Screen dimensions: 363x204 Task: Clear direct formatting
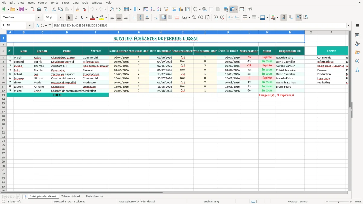pos(84,9)
